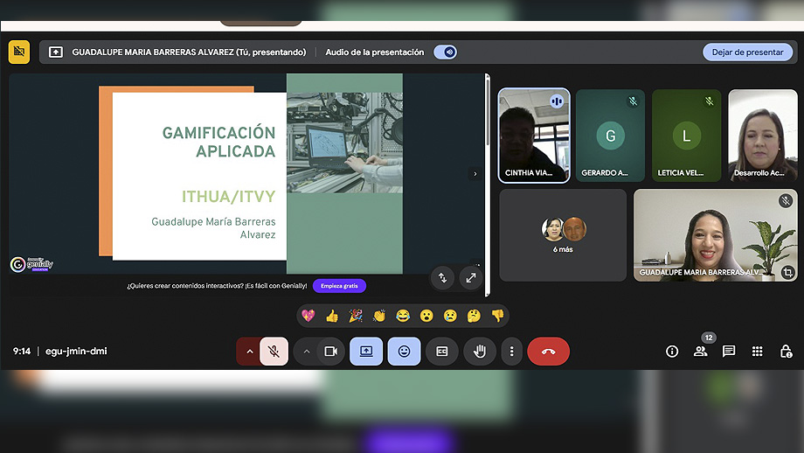
Task: Expand microphone audio settings arrow
Action: click(x=249, y=352)
